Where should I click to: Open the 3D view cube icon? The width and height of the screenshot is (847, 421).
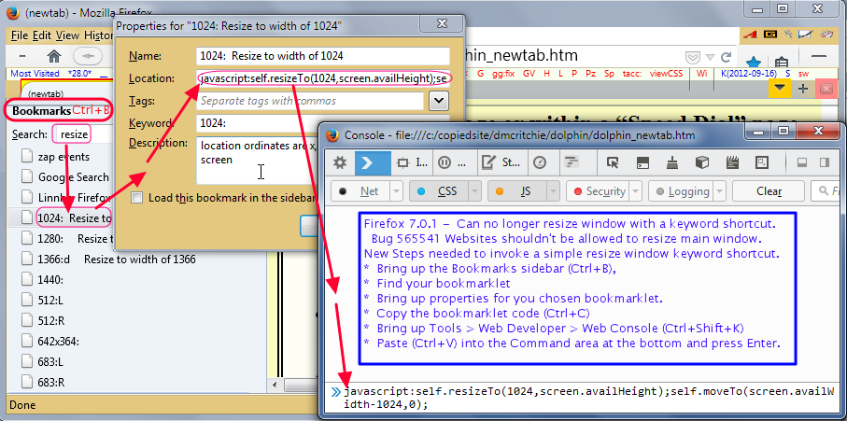701,162
